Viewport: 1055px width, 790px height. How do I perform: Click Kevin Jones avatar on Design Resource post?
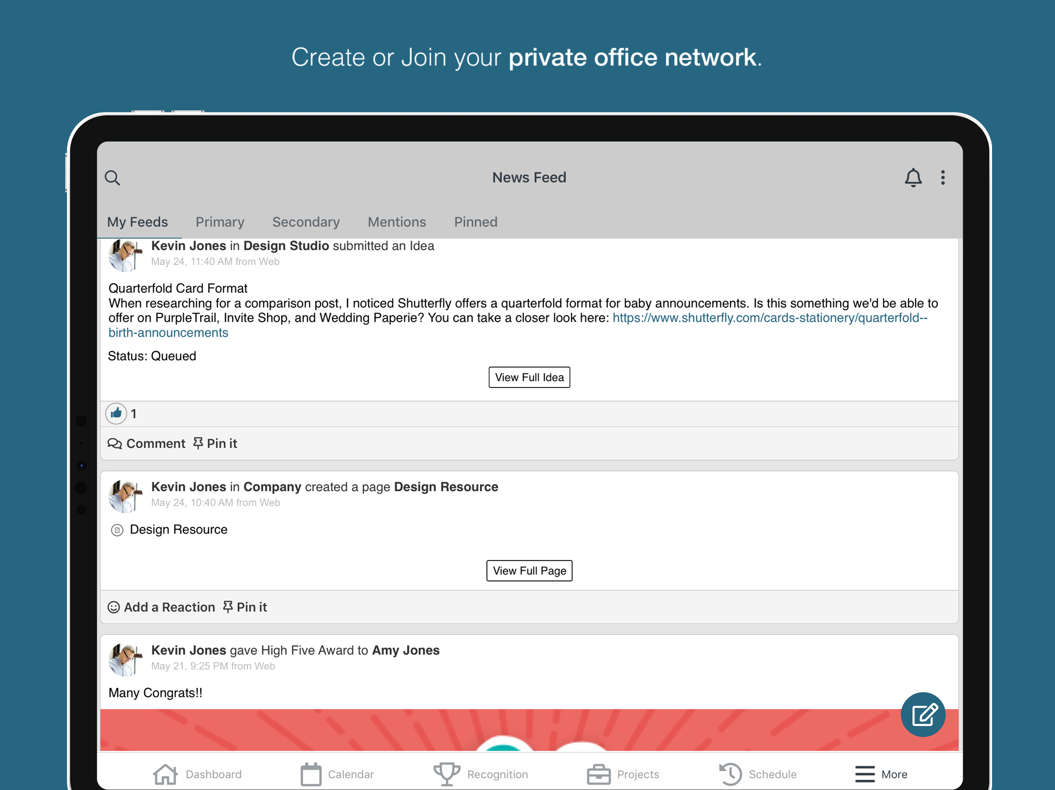126,496
